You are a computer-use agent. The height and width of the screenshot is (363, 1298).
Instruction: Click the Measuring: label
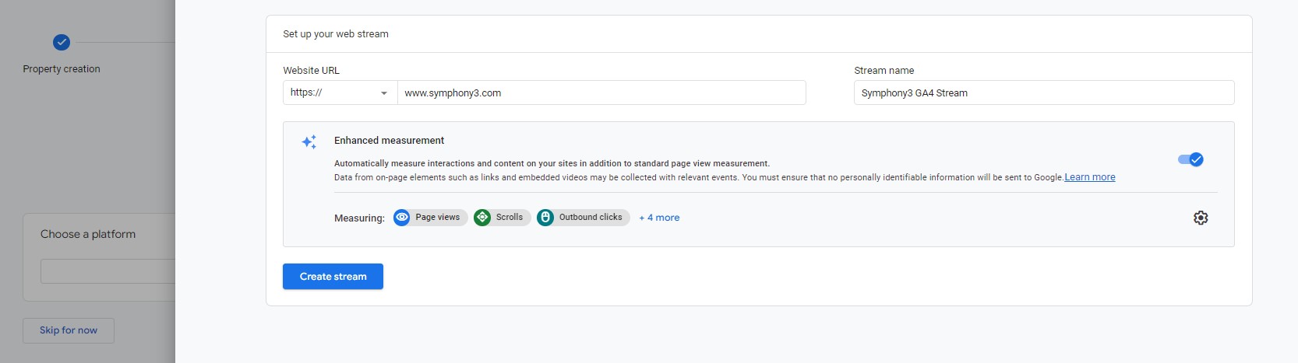(359, 218)
